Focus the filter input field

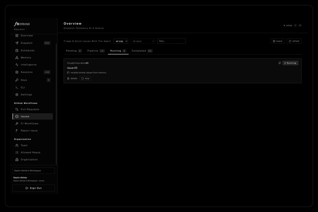click(x=171, y=41)
